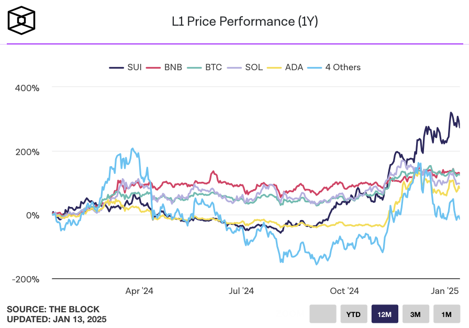The image size is (469, 328).
Task: Toggle the SOL series visibility
Action: 245,67
